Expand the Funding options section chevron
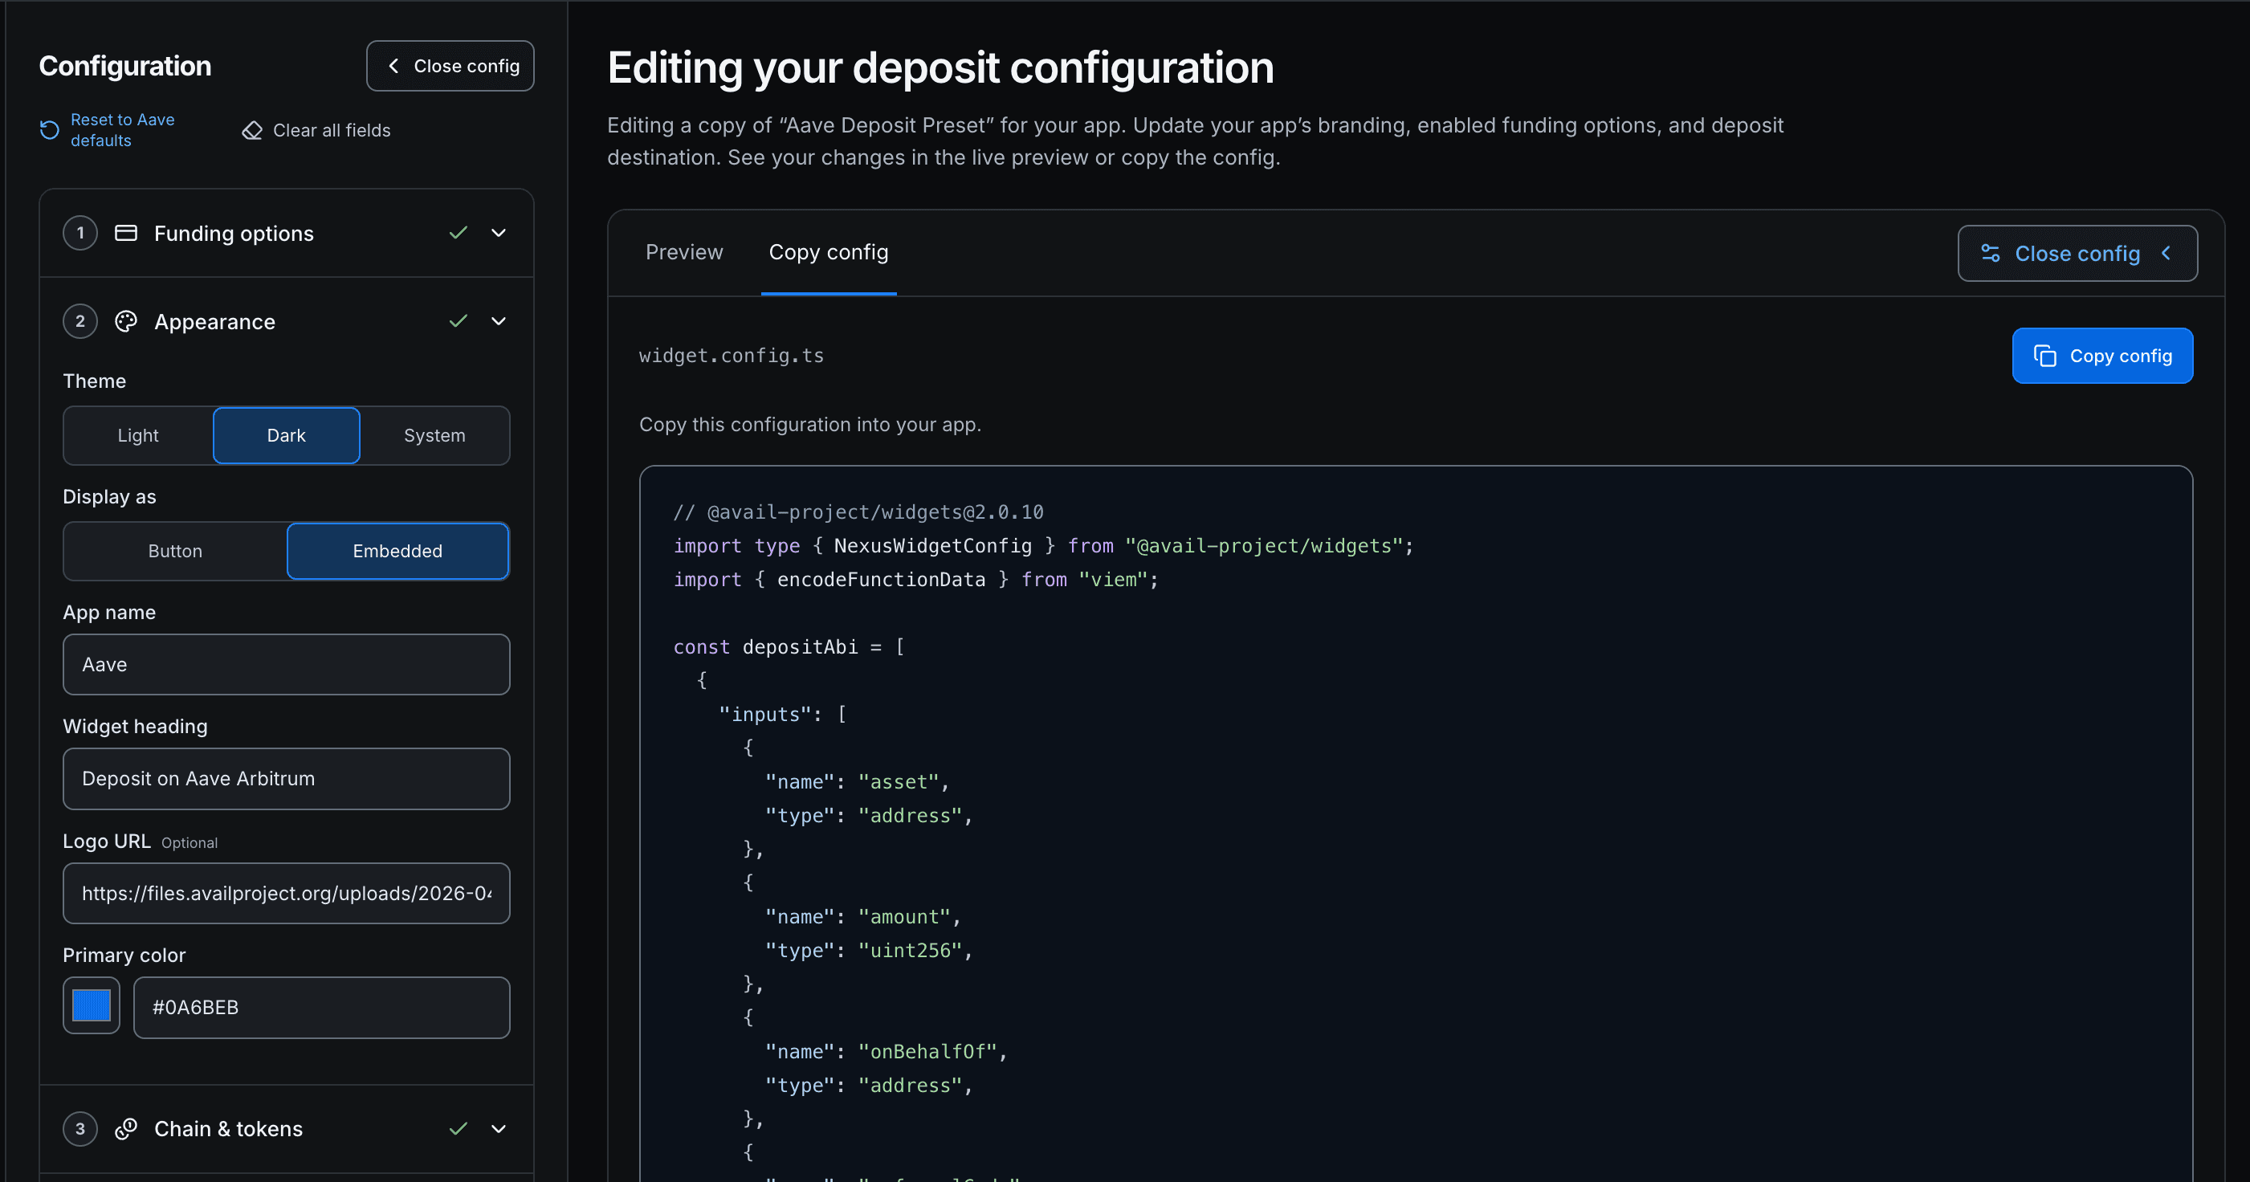Image resolution: width=2250 pixels, height=1182 pixels. (499, 232)
